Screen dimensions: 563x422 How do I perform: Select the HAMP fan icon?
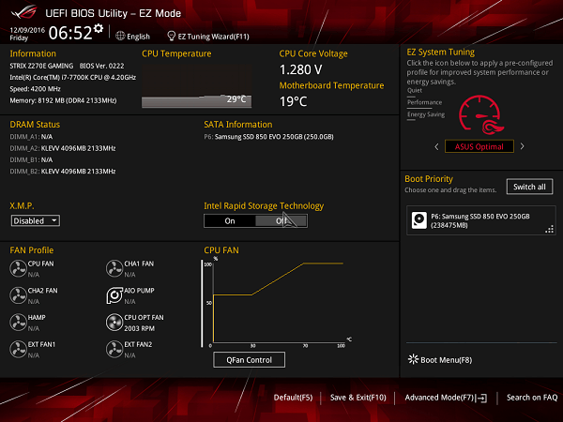18,323
